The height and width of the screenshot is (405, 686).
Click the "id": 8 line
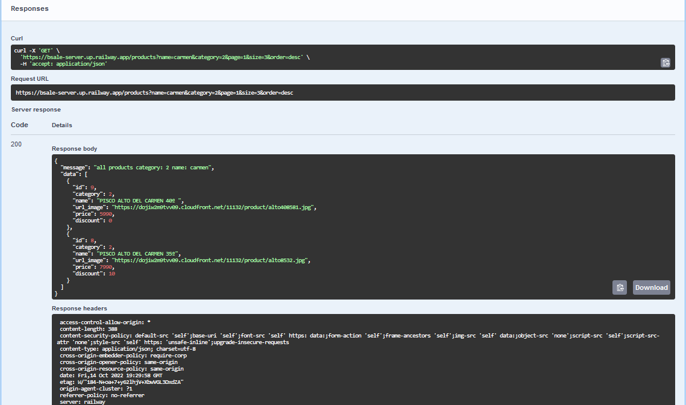coord(84,240)
